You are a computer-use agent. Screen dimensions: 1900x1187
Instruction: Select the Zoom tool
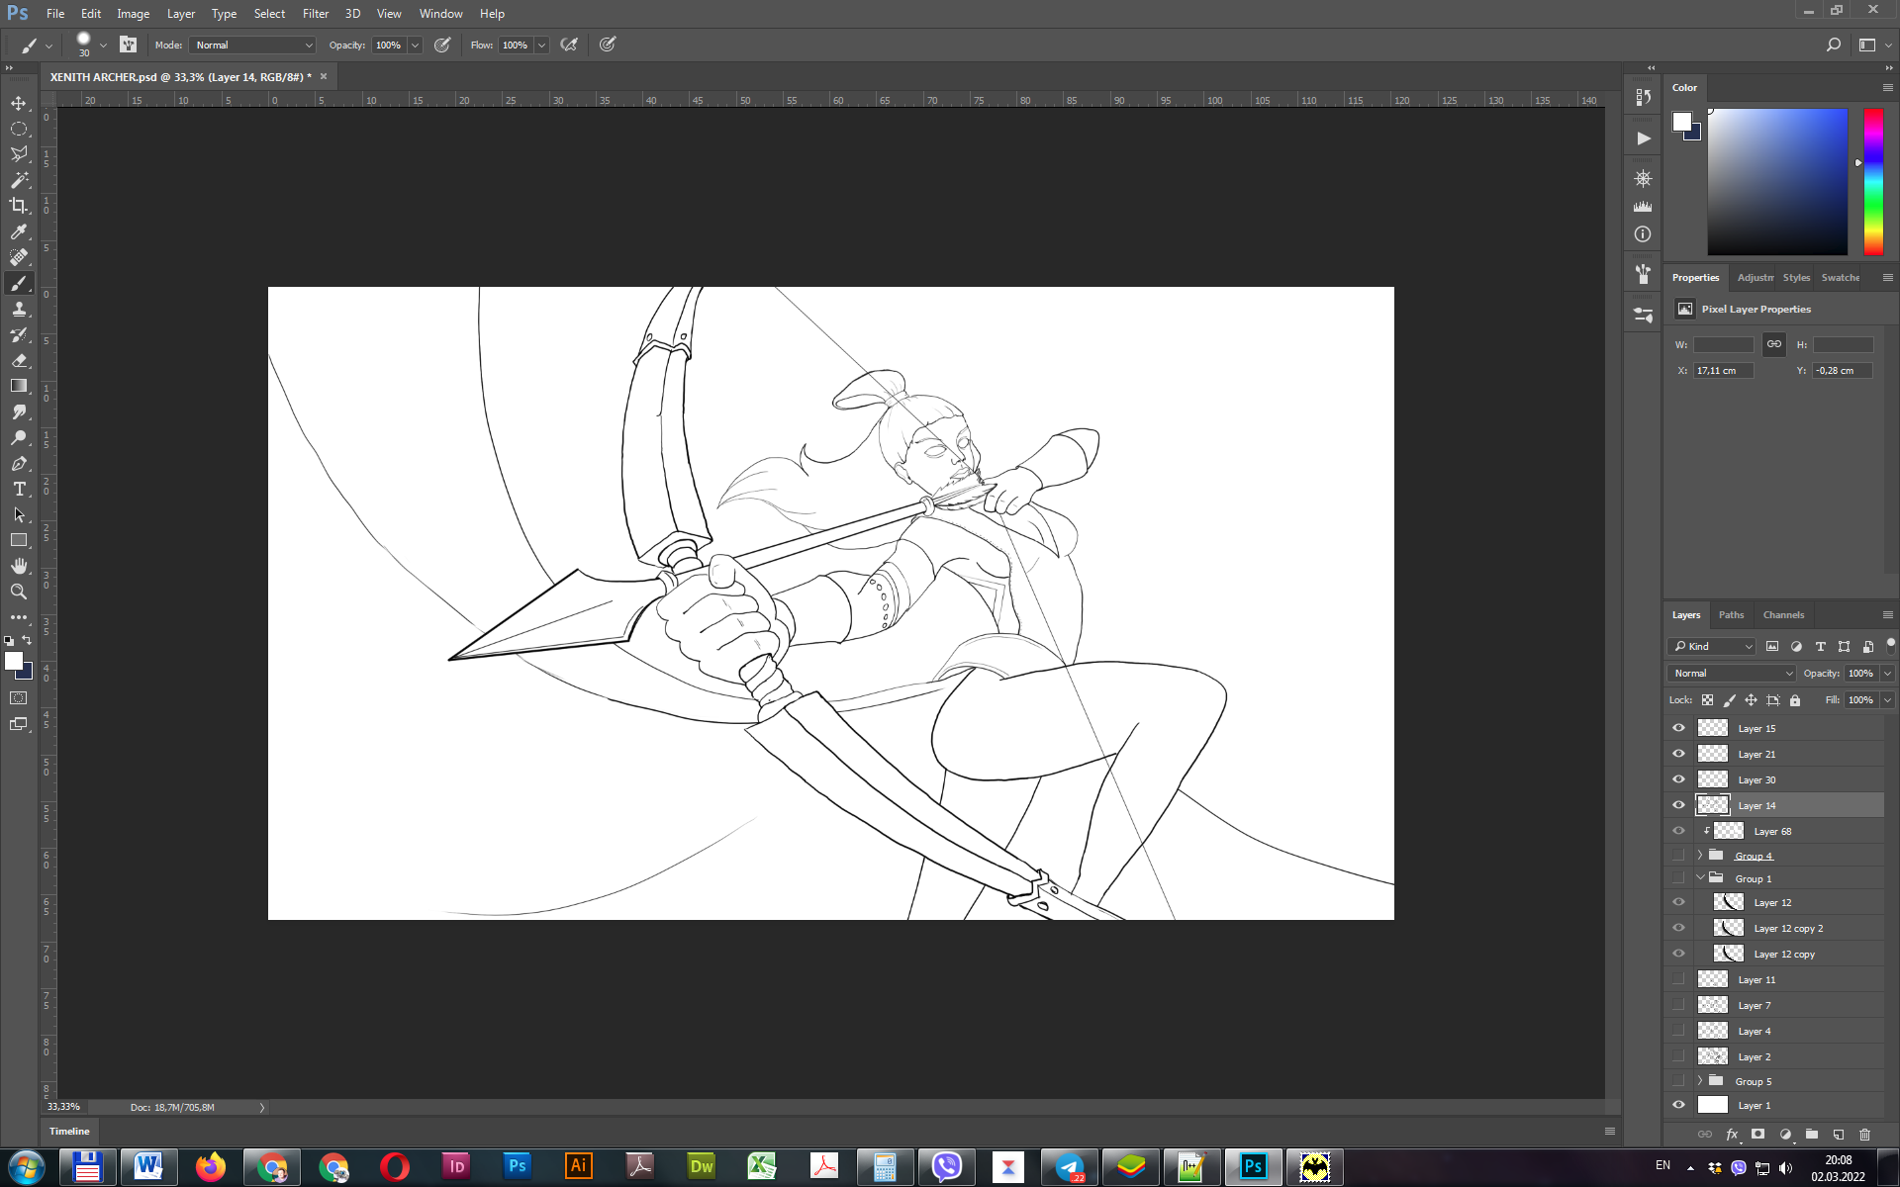pos(19,592)
